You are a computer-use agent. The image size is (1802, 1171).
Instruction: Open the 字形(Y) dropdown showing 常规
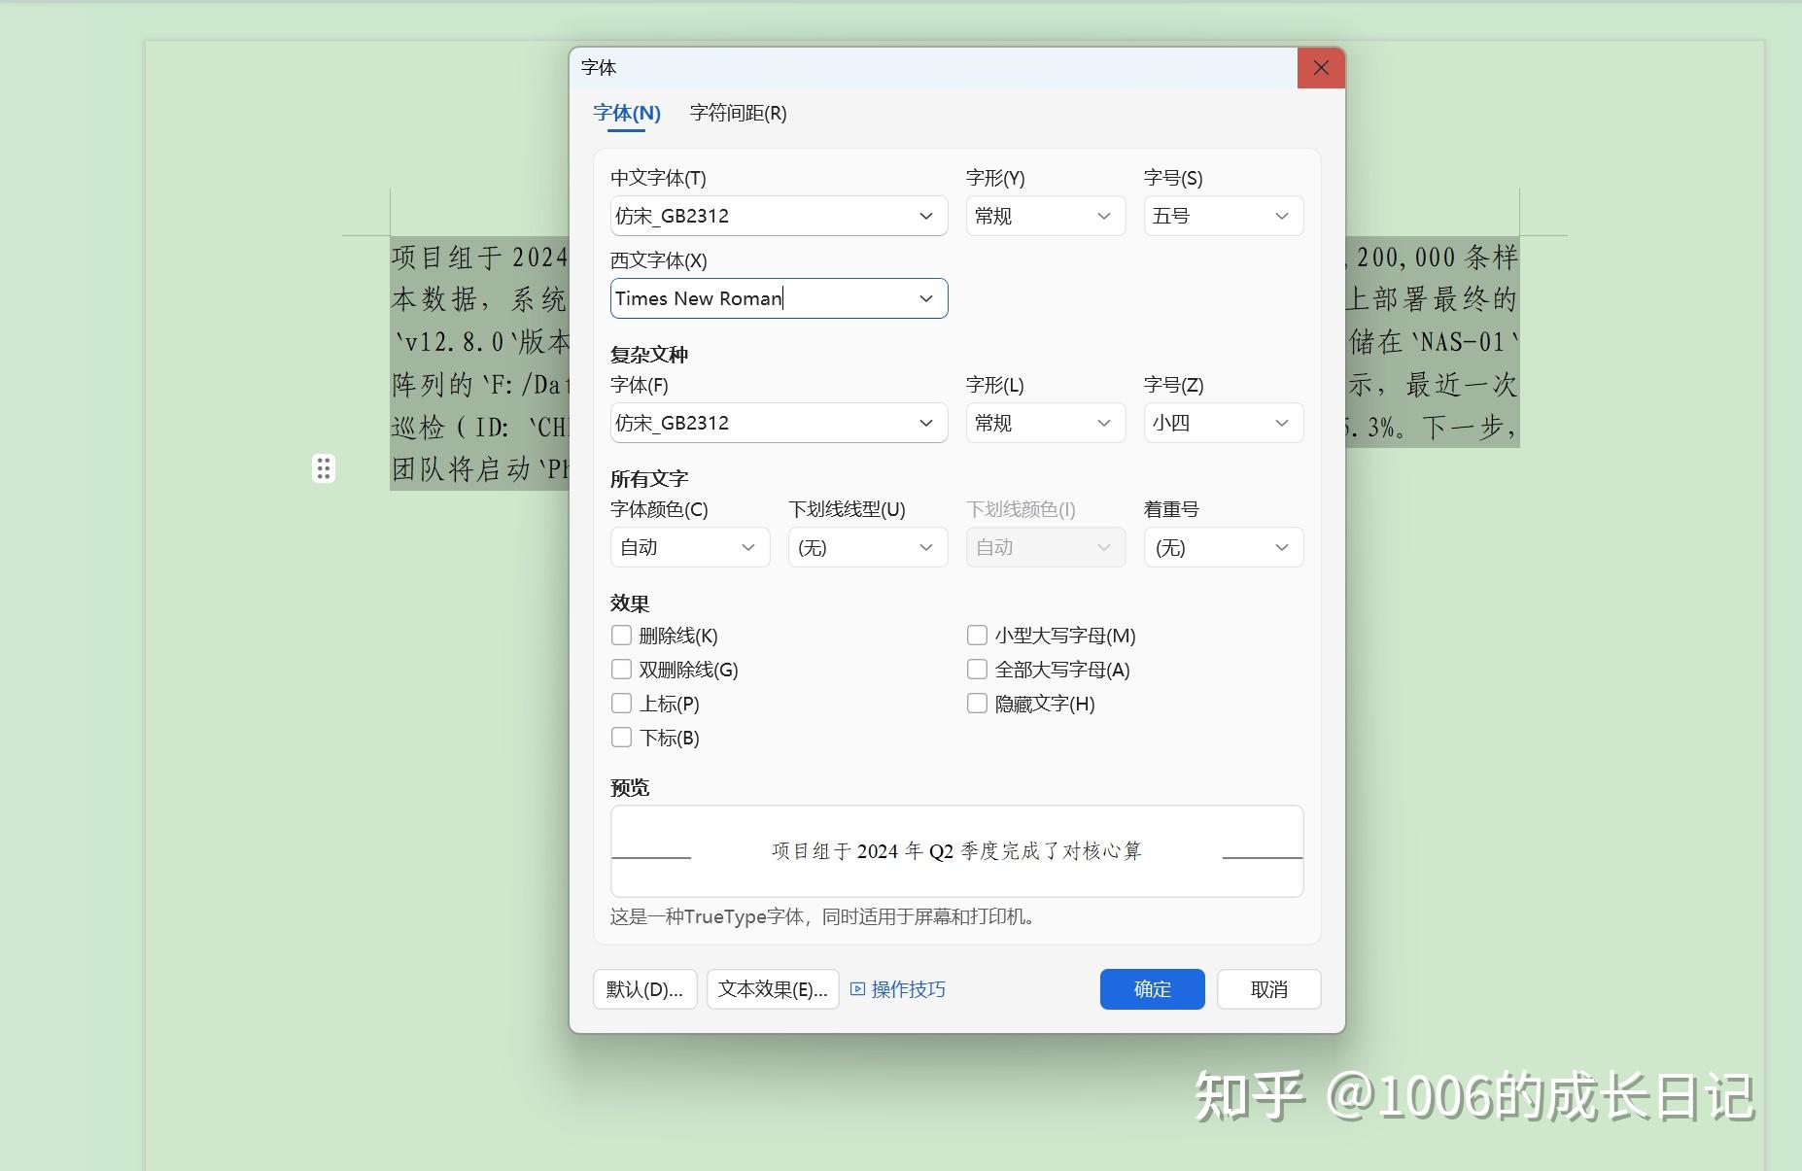click(1103, 216)
